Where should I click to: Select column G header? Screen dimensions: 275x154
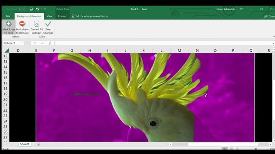(x=72, y=50)
